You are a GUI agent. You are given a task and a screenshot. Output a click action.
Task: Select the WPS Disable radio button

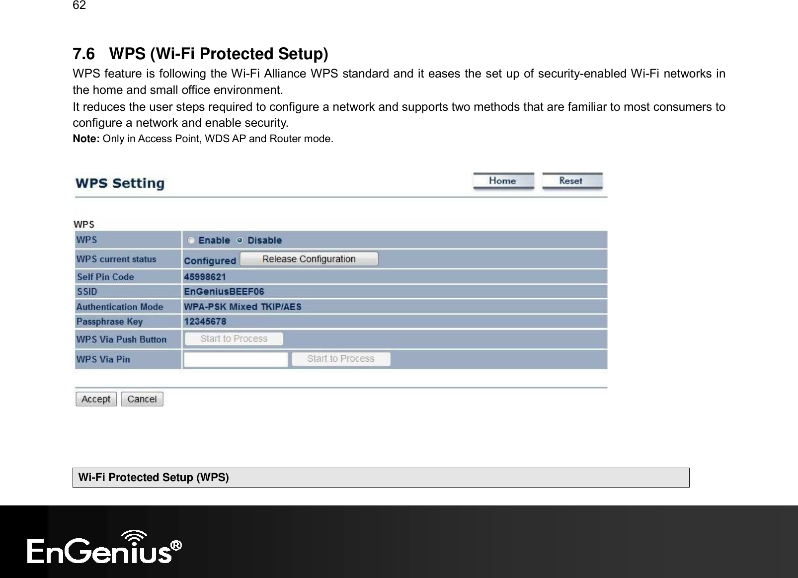click(x=240, y=241)
